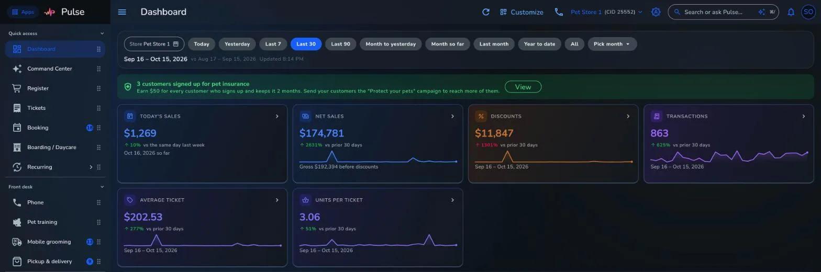
Task: Open Today's Sales details arrow
Action: pyautogui.click(x=277, y=116)
